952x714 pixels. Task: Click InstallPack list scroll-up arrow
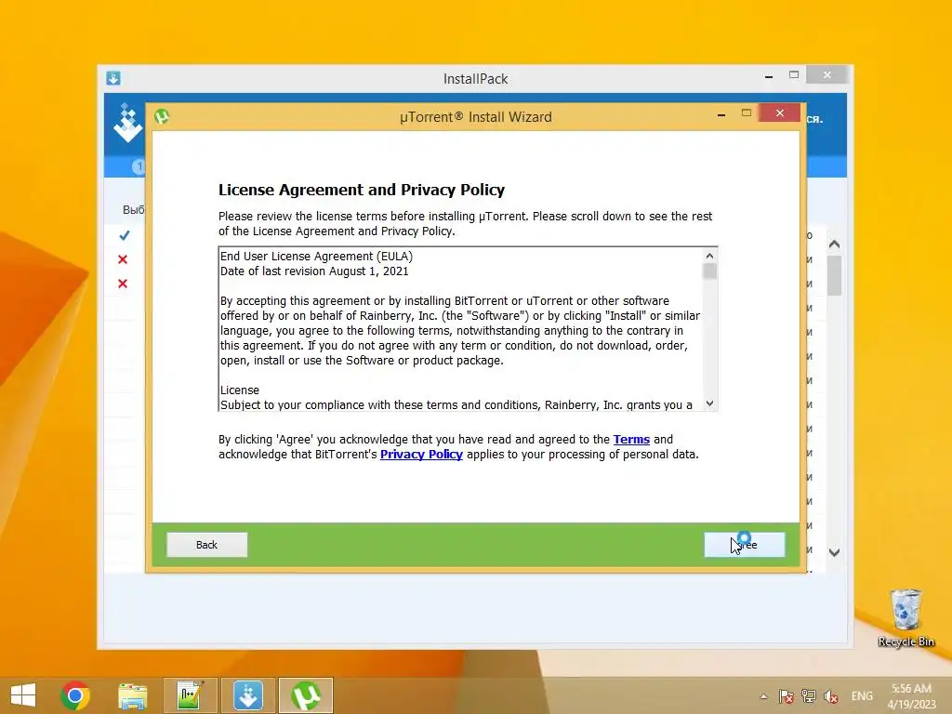[834, 245]
